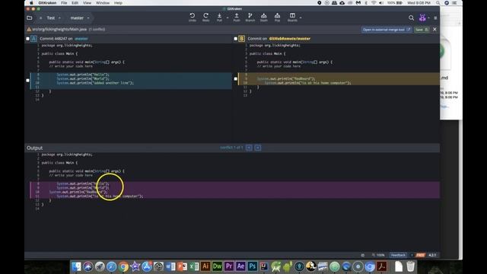Open the search magnifier in GitKraken toolbar
This screenshot has height=274, width=487.
point(411,18)
